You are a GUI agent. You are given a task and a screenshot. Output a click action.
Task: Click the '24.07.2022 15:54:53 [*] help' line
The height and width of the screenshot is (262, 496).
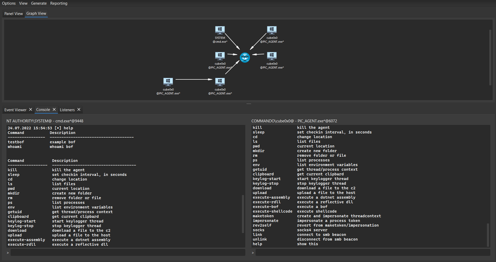pos(41,128)
